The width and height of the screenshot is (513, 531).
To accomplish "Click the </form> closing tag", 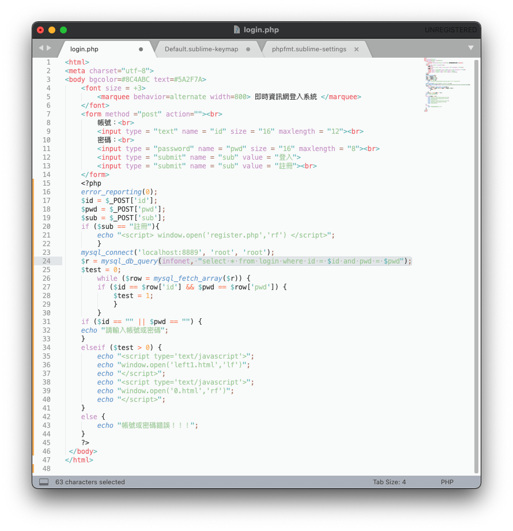I will 95,175.
